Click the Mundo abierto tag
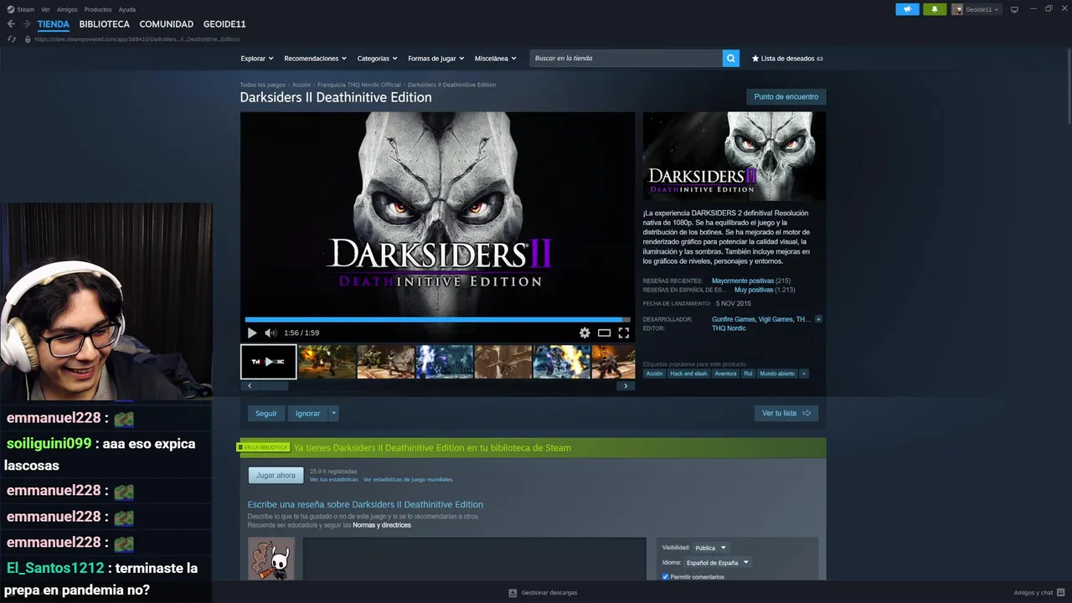Screen dimensions: 1072x603 pos(777,374)
